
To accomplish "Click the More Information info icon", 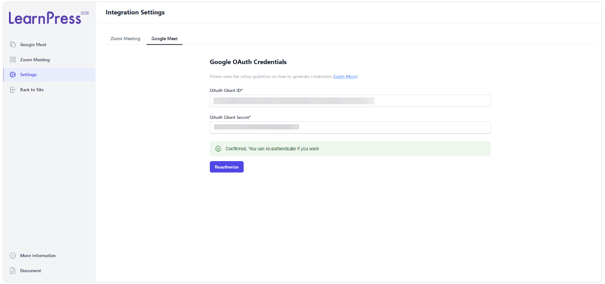I will pos(13,256).
